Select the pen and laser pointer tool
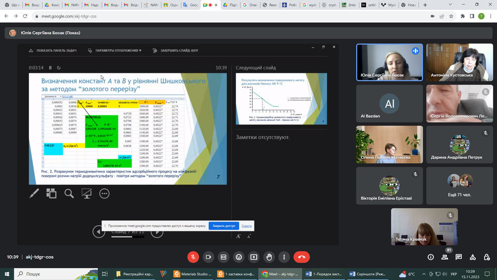The height and width of the screenshot is (280, 497). [x=34, y=193]
